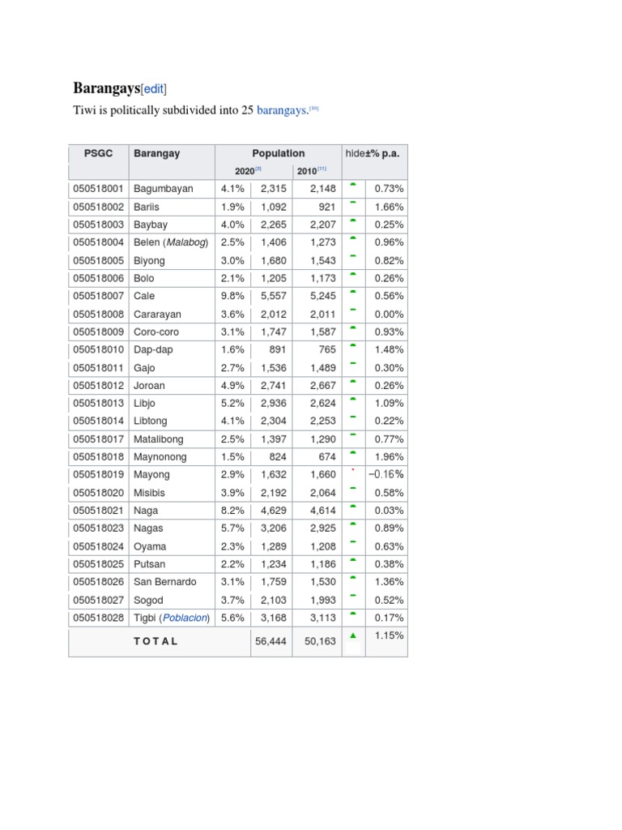Select the 56,444 total population cell
The width and height of the screenshot is (622, 830).
click(271, 641)
